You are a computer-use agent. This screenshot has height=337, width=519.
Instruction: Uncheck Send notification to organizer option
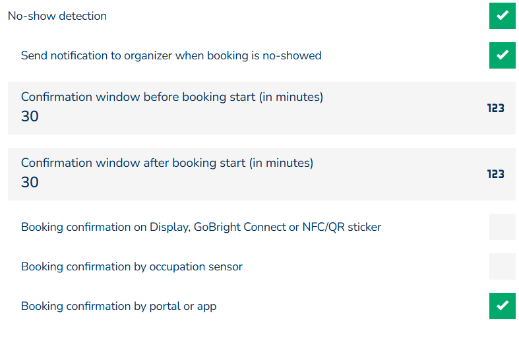(x=502, y=55)
